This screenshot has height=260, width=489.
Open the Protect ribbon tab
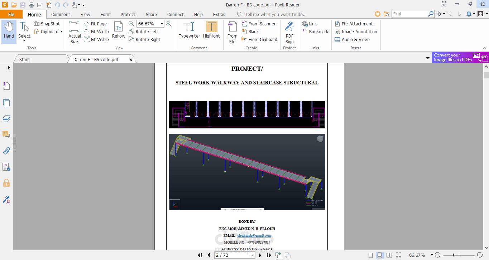[x=128, y=15]
